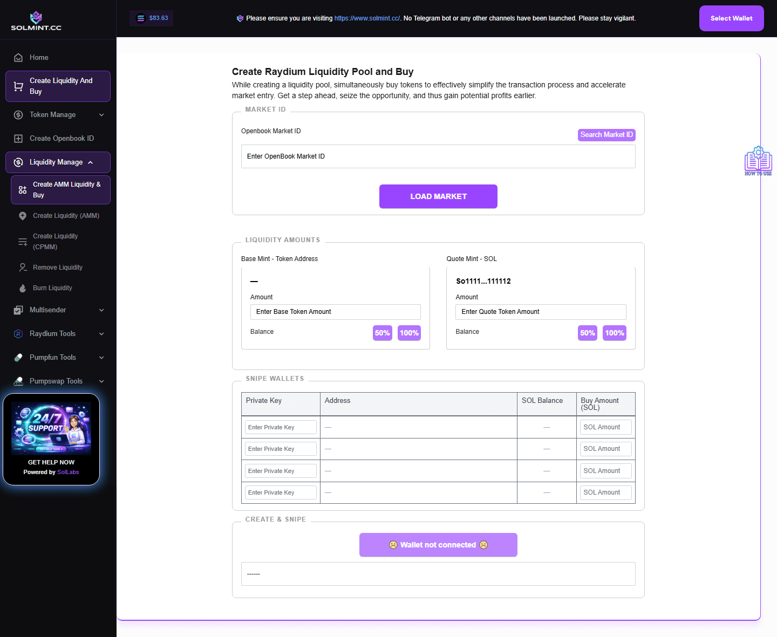Open the https://www.solmint.cc/ link

click(x=366, y=18)
